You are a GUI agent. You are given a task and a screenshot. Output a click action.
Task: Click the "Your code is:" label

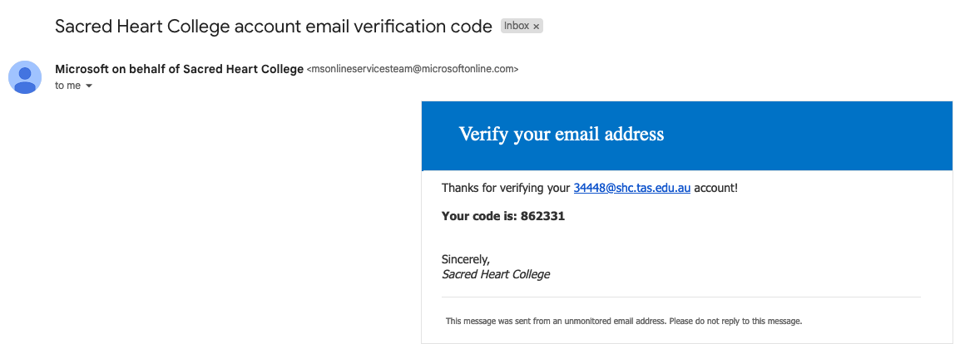click(x=479, y=216)
